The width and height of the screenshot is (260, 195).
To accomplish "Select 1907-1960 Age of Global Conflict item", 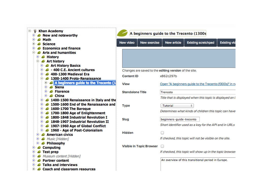I will pyautogui.click(x=78, y=126).
